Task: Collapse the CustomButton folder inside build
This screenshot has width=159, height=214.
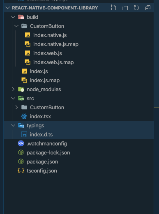Action: pos(16,26)
